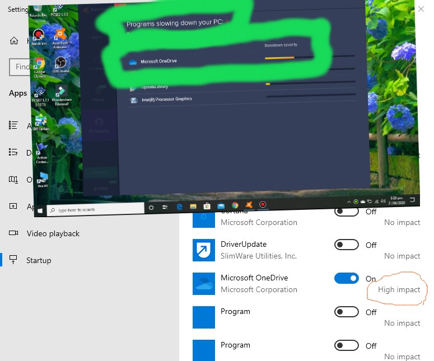Open Google Chrome desktop shortcut

point(40,68)
